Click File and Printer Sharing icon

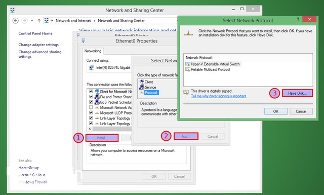97,97
